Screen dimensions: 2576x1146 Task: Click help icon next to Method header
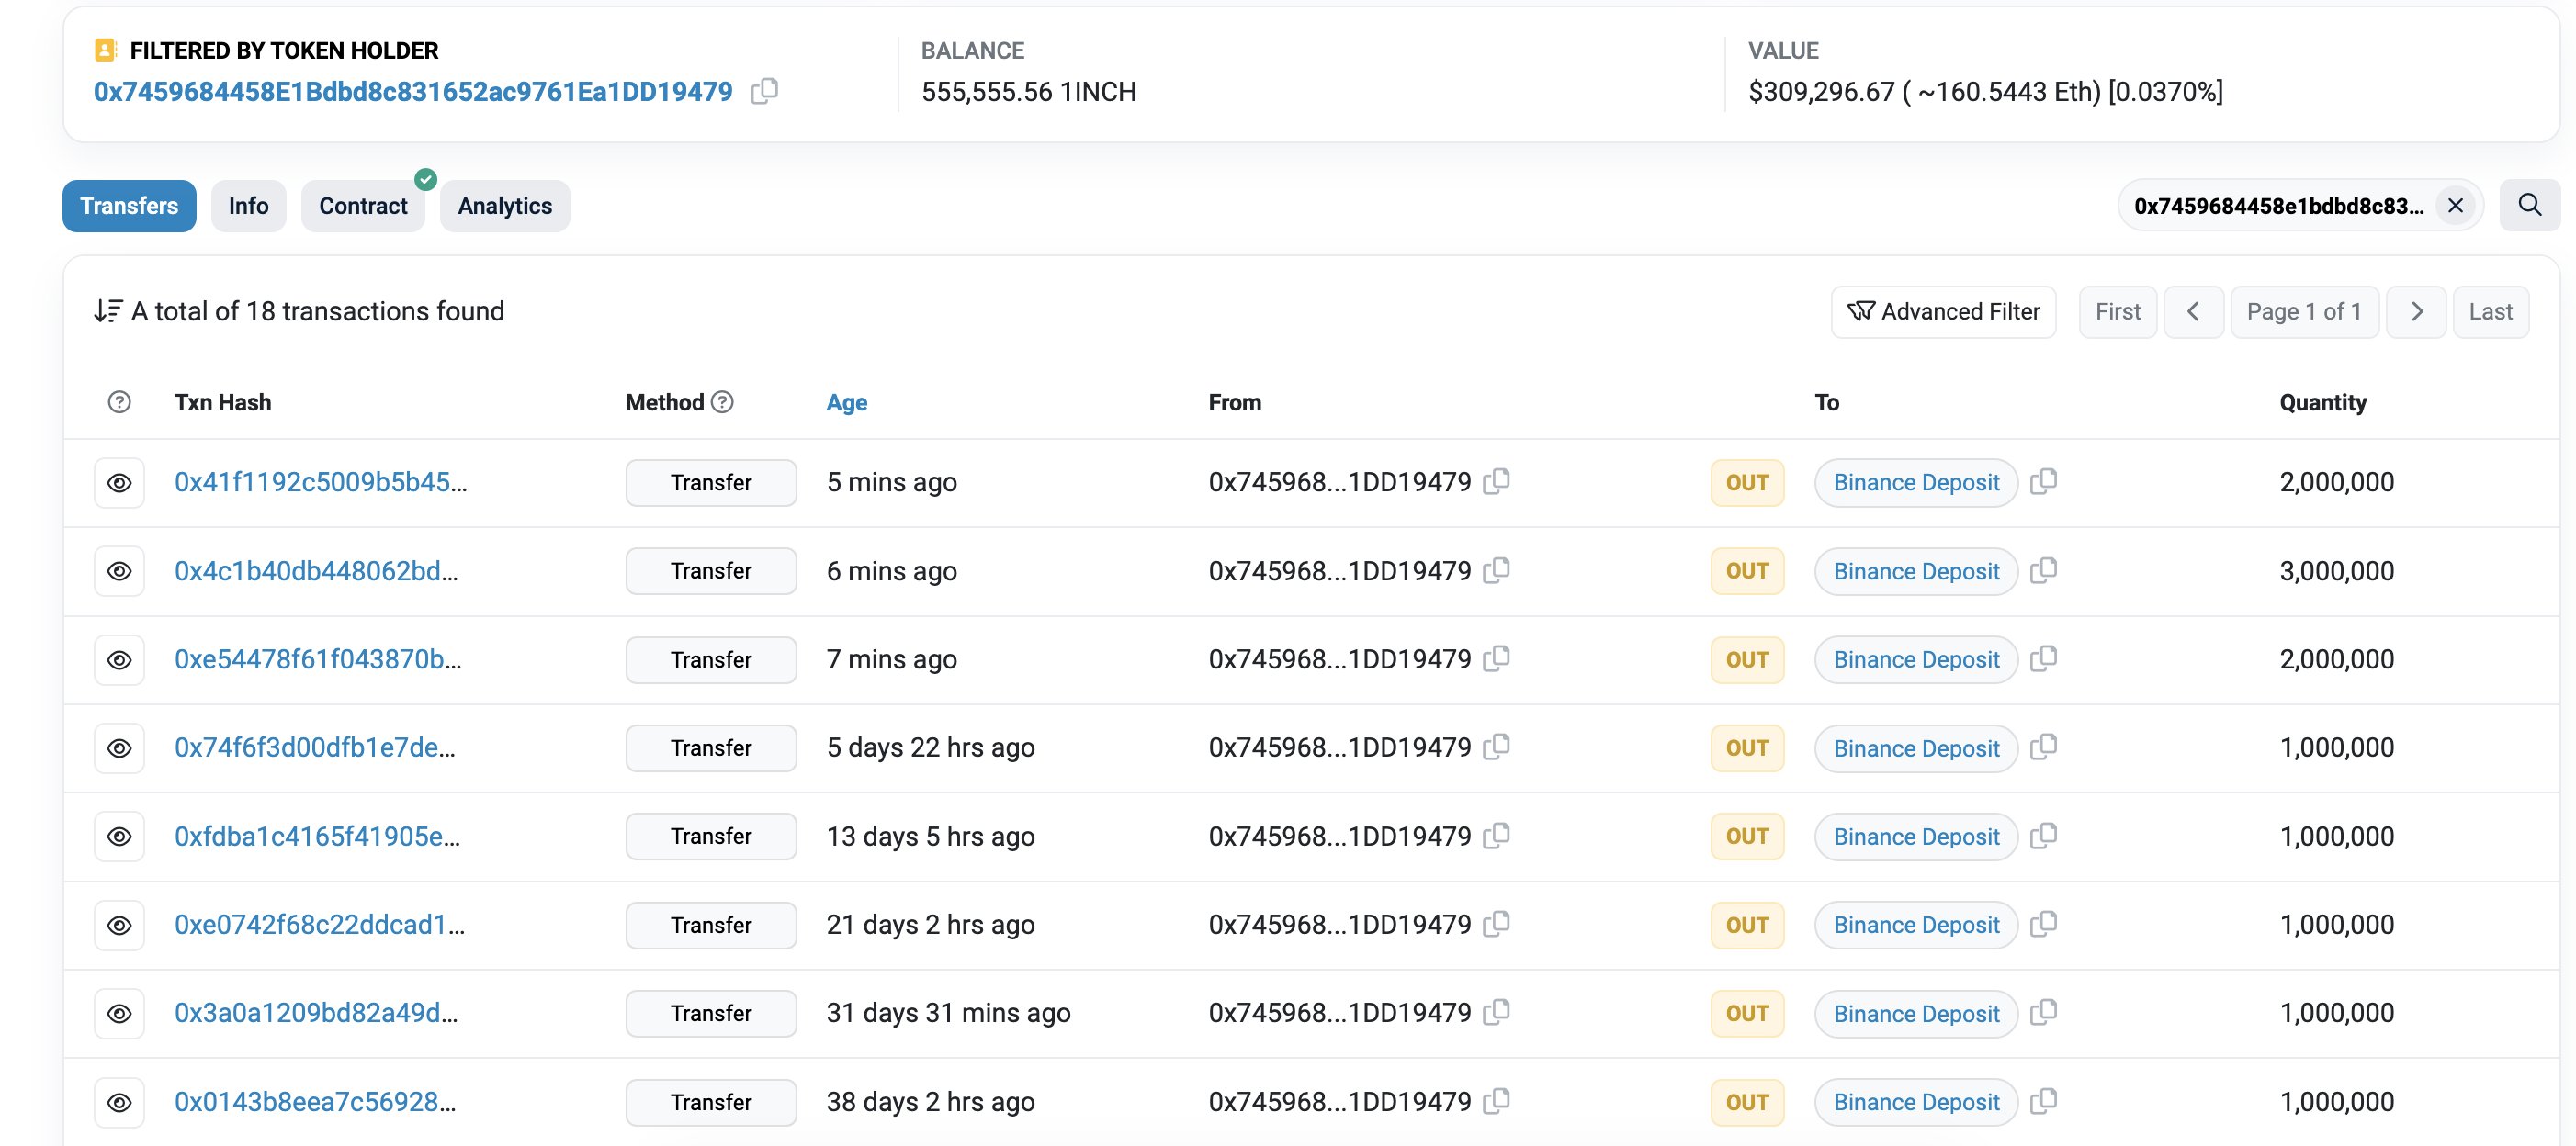click(722, 401)
